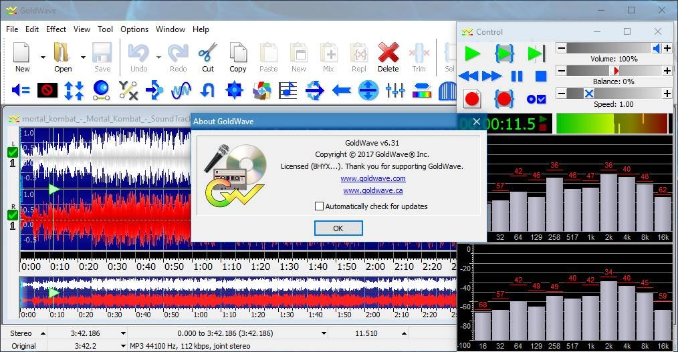The image size is (678, 352).
Task: Click the round blue vertical-squeeze arrows icon
Action: tap(368, 90)
